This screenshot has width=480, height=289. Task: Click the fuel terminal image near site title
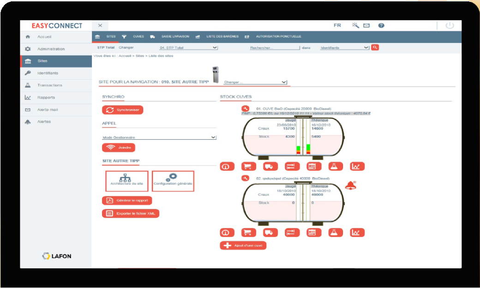pyautogui.click(x=216, y=75)
